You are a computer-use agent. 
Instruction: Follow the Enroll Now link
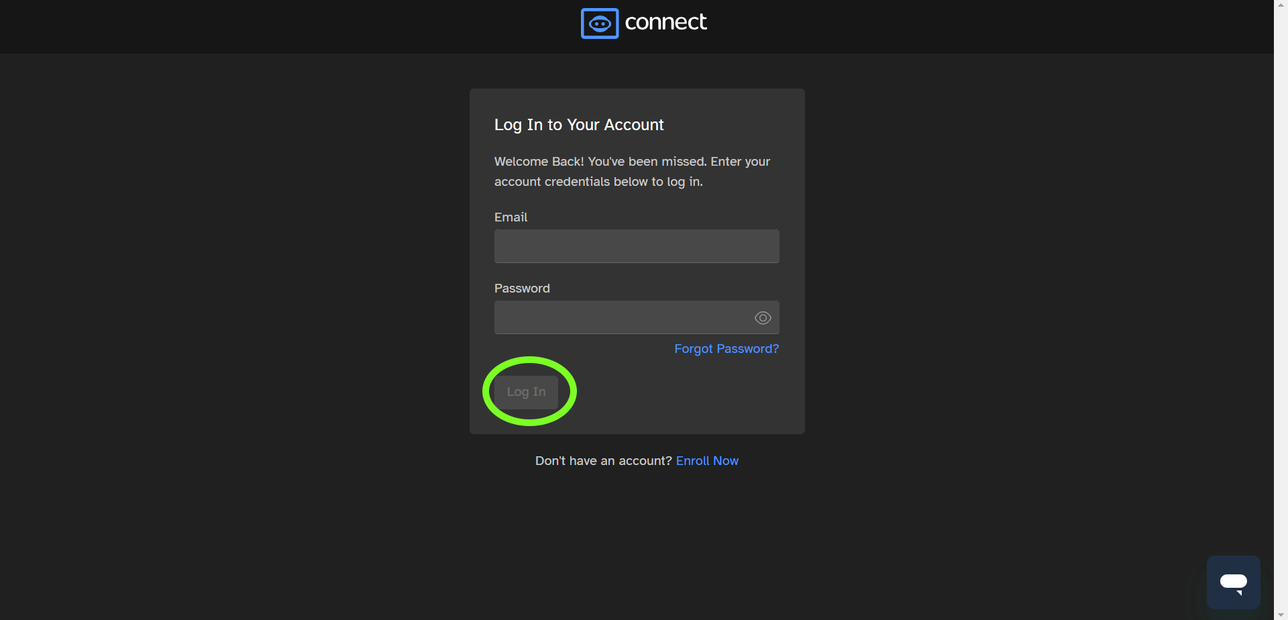707,461
